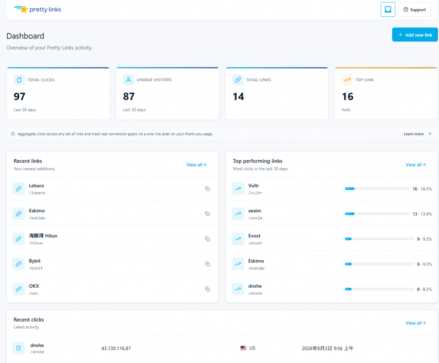The image size is (439, 363).
Task: Dismiss the aggregate clicks notice
Action: [x=430, y=134]
